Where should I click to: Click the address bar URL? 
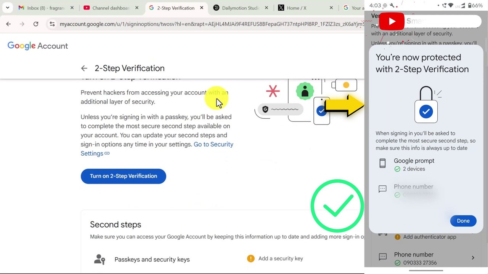(212, 24)
